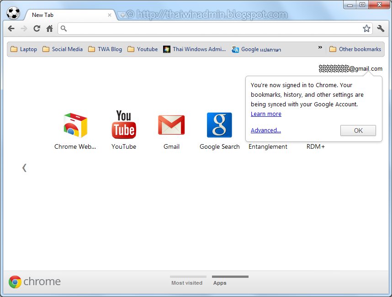
Task: Open the Google Search app
Action: pos(219,125)
